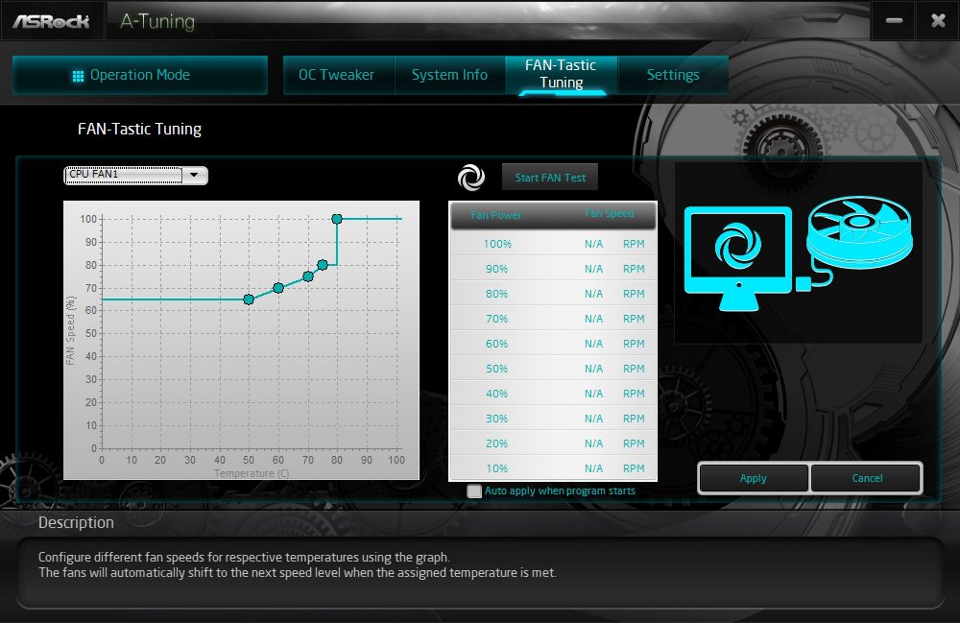Screen dimensions: 960x623
Task: Click the Start FAN Test button
Action: [550, 178]
